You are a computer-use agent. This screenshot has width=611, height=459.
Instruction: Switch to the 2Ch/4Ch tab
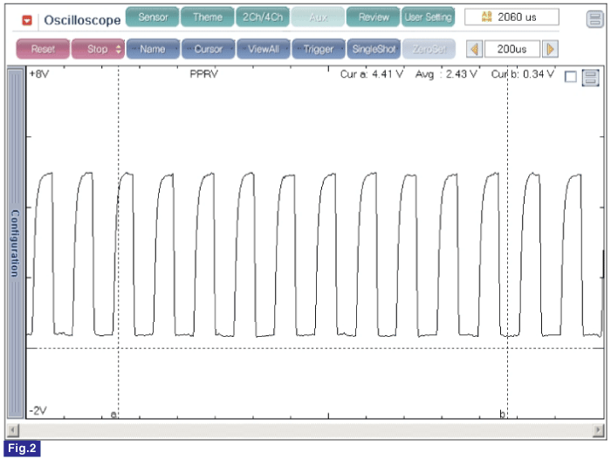coord(263,17)
